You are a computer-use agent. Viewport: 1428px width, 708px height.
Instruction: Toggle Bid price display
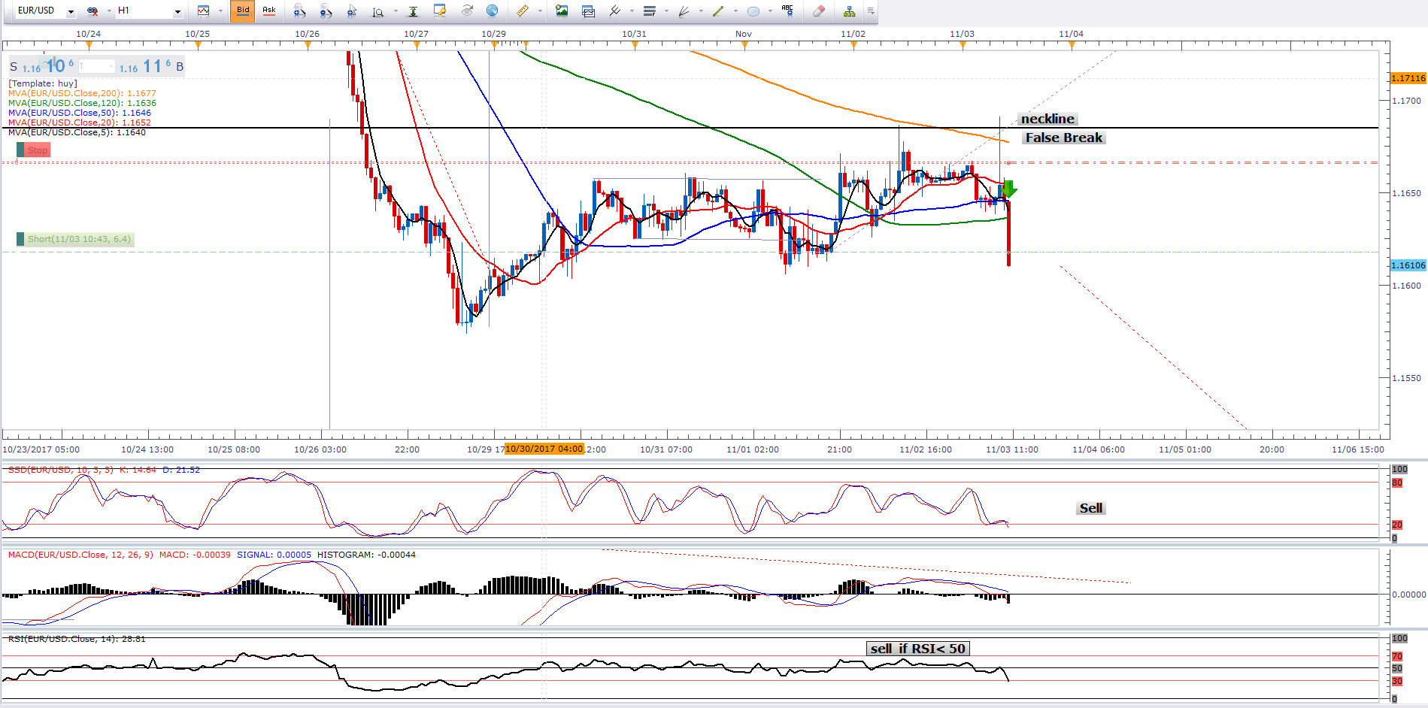[x=243, y=11]
